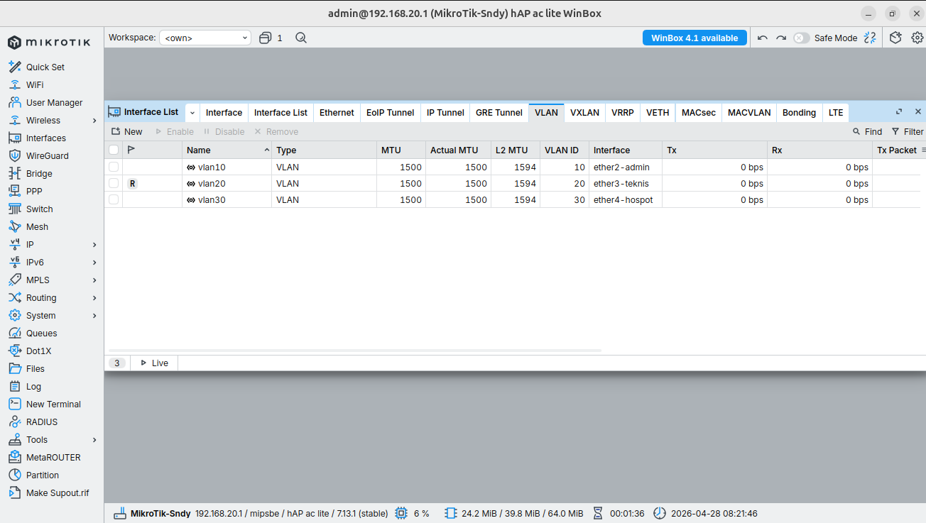Select the vlan10 name cell
The image size is (926, 523).
227,167
